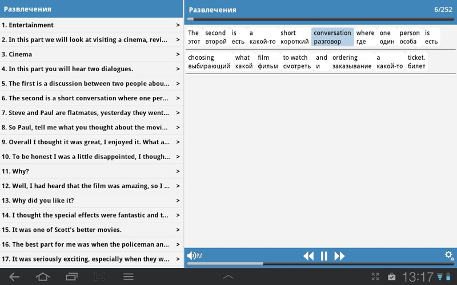The image size is (457, 285).
Task: Tap the fullscreen arrows icon in status area
Action: [x=375, y=276]
